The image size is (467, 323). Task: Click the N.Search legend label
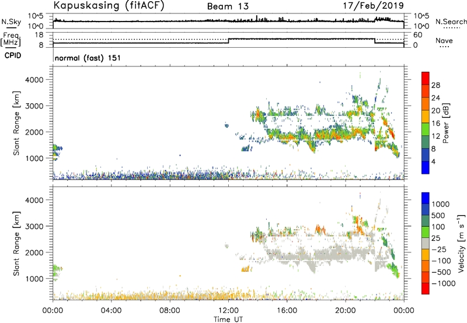451,22
